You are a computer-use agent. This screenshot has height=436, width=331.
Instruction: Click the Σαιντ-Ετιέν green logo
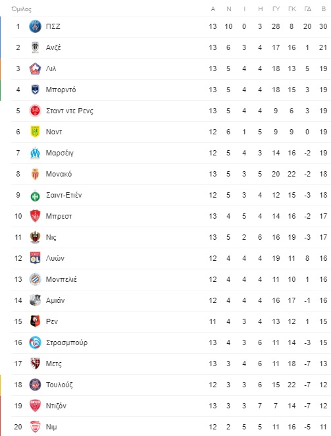tap(35, 196)
